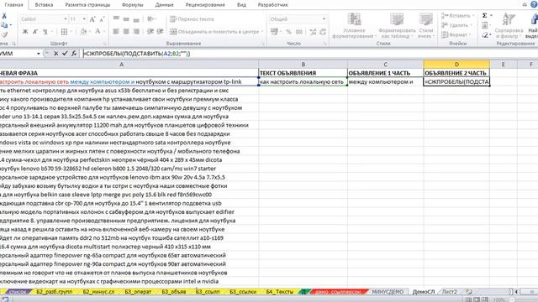The height and width of the screenshot is (302, 538).
Task: Select sheet tab Б4_Тексты
Action: [x=280, y=292]
